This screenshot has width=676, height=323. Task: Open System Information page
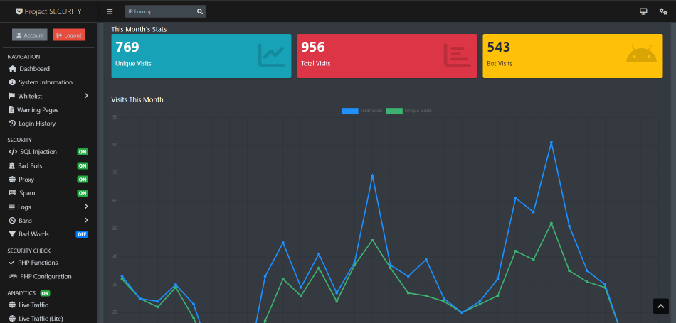(47, 82)
